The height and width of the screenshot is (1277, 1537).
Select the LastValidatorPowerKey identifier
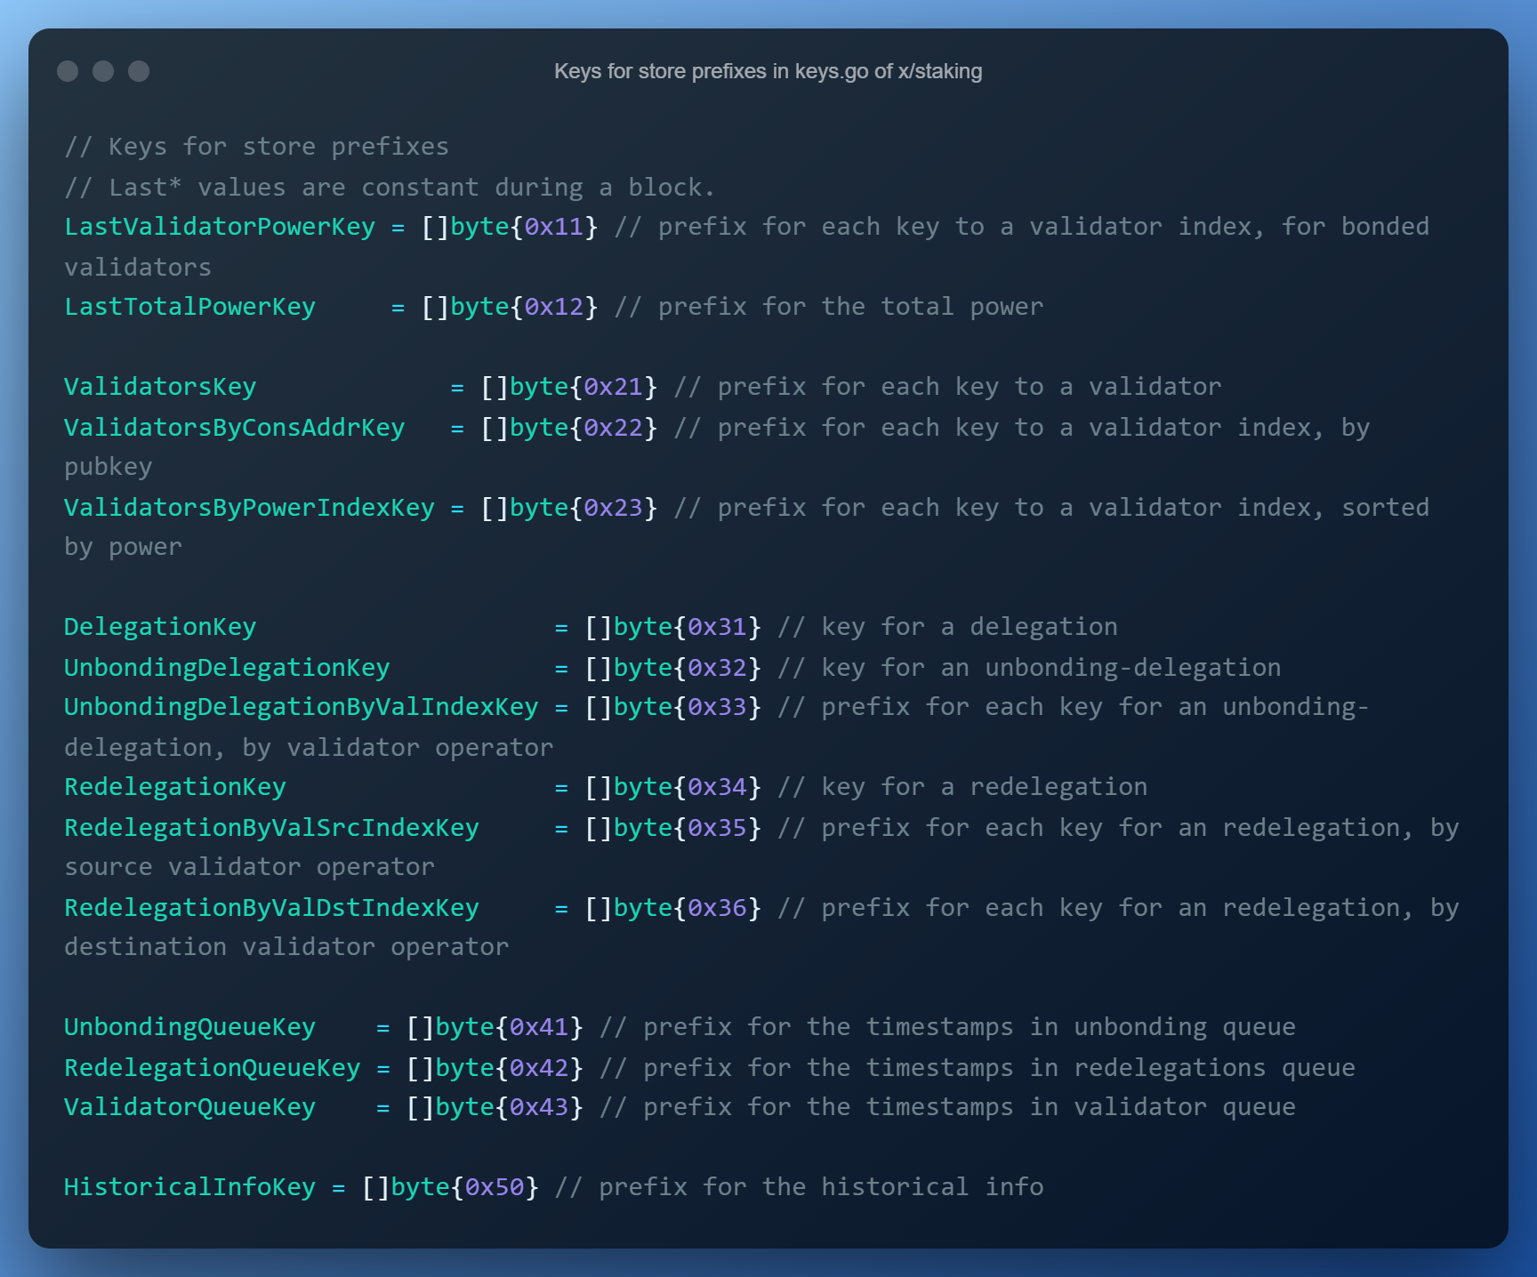[x=220, y=227]
